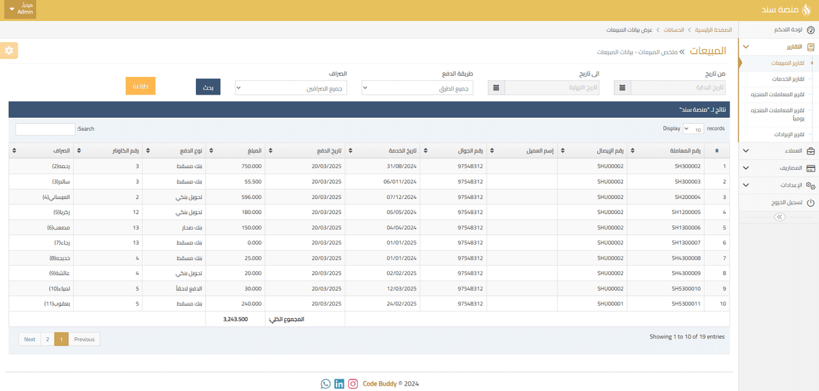Open the Instagram icon in footer
This screenshot has height=391, width=819.
coord(353,384)
